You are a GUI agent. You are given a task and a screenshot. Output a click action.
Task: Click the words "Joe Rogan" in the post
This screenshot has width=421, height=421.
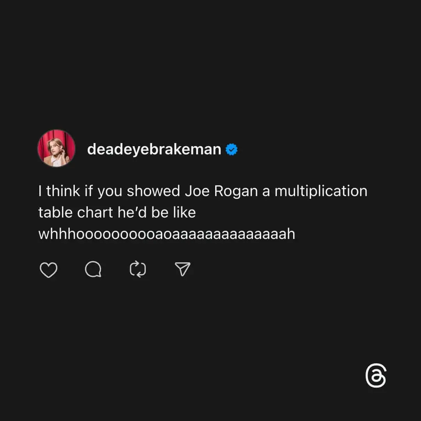coord(221,191)
